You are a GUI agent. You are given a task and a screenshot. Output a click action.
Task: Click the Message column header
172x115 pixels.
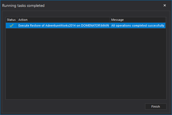[x=138, y=20]
